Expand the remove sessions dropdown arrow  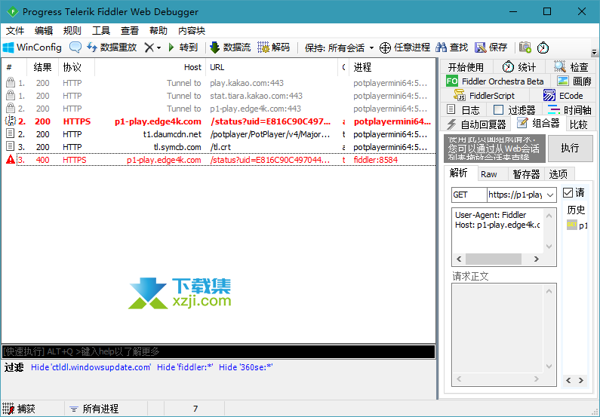click(x=158, y=48)
